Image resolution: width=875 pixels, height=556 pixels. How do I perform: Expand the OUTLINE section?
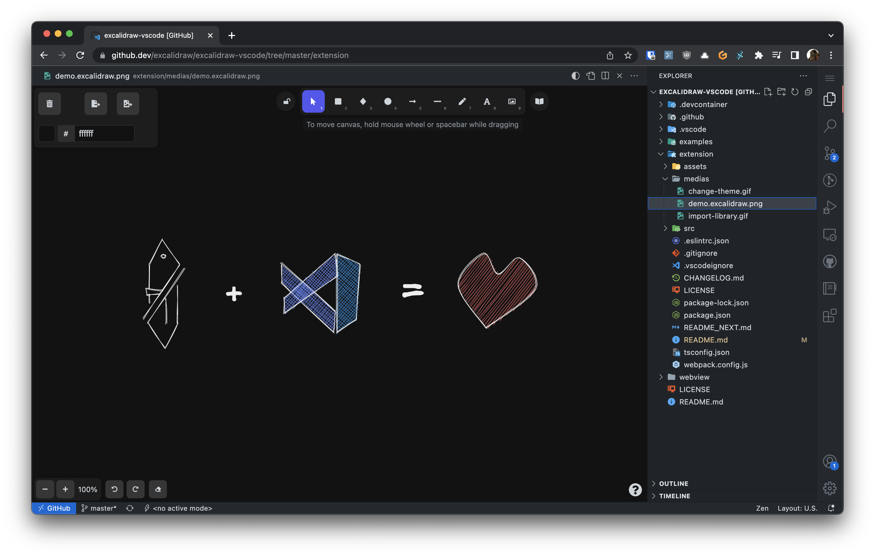tap(673, 483)
